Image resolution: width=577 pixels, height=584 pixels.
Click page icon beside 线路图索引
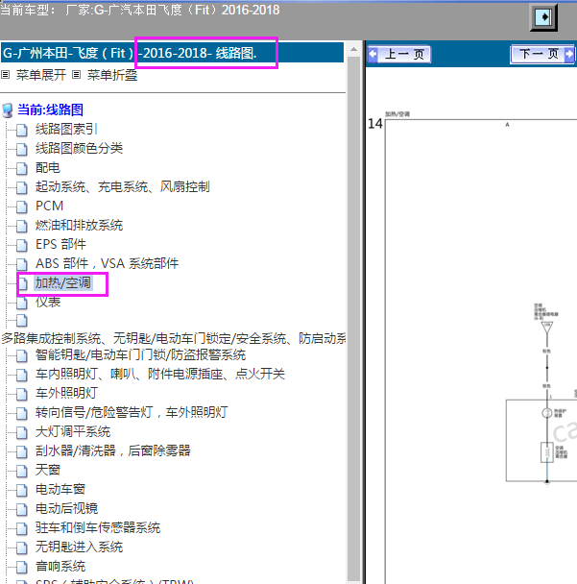click(x=22, y=130)
